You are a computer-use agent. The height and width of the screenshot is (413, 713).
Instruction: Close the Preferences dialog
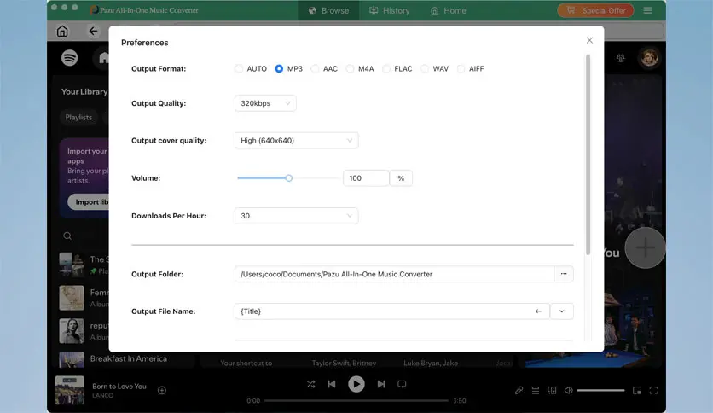(589, 40)
